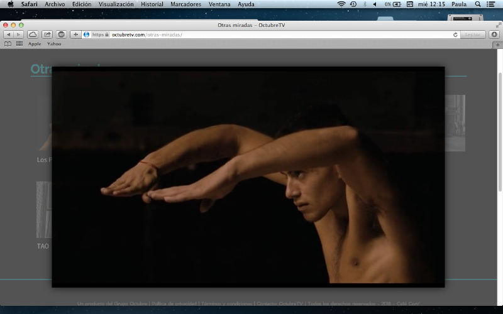Open iCloud Tabs cloud icon

33,35
